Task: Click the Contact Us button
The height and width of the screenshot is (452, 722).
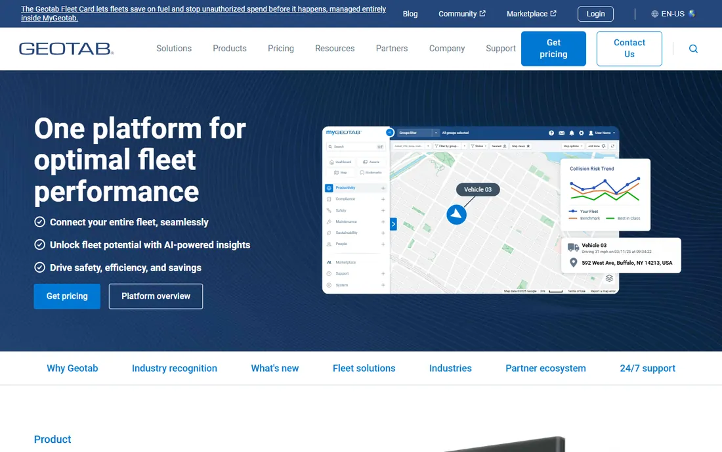Action: click(629, 49)
